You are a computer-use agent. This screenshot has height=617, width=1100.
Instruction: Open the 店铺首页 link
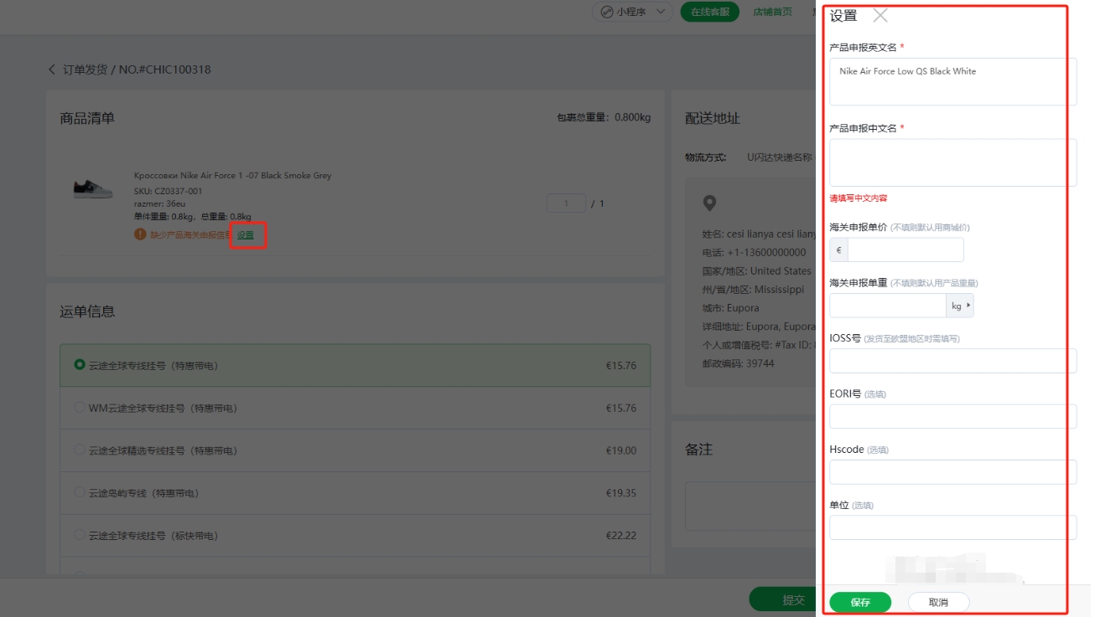click(772, 12)
